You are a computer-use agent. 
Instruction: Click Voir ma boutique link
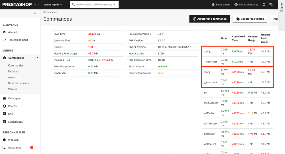click(x=246, y=5)
